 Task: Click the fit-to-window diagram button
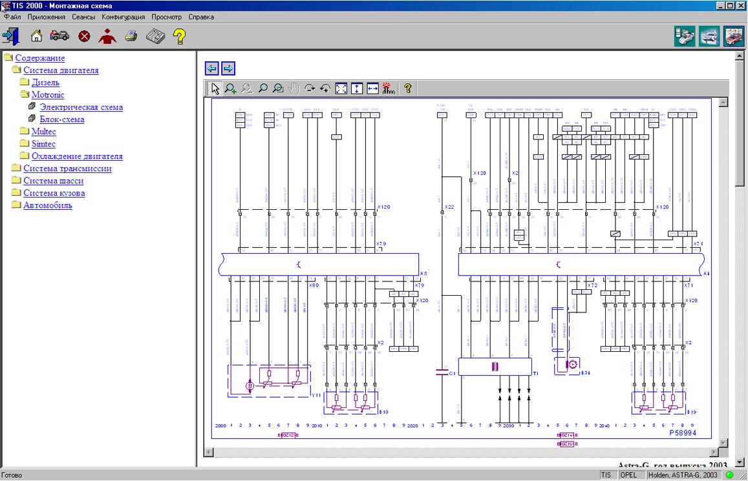[341, 88]
